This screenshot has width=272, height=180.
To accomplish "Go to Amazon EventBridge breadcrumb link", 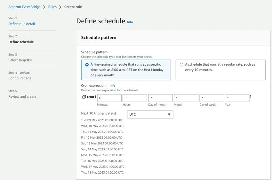I will pyautogui.click(x=24, y=7).
